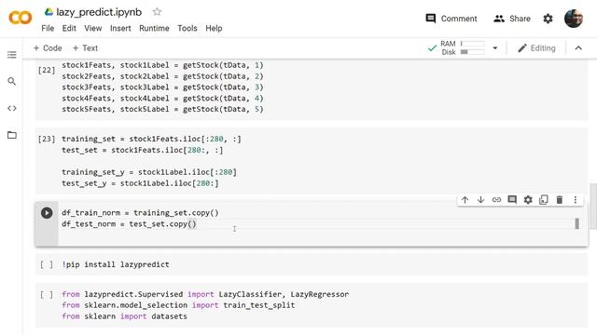Open the Runtime menu

point(154,28)
